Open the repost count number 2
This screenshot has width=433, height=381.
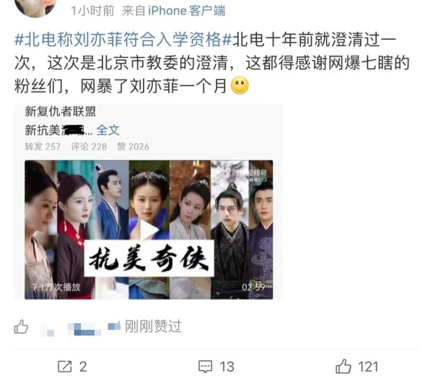(x=83, y=367)
